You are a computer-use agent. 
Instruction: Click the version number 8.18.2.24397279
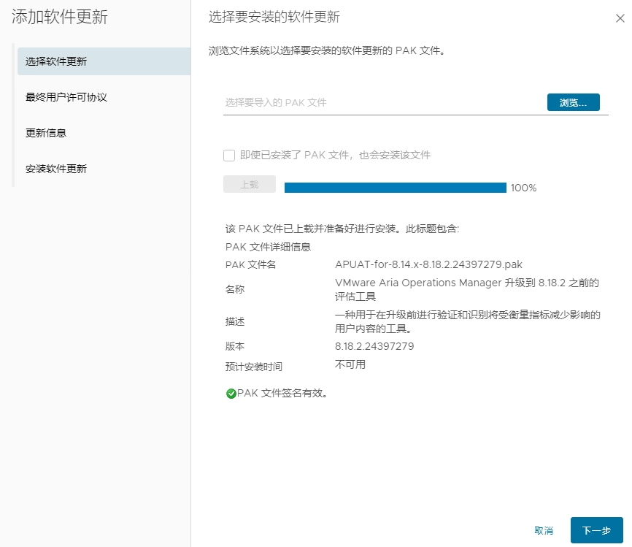(374, 346)
